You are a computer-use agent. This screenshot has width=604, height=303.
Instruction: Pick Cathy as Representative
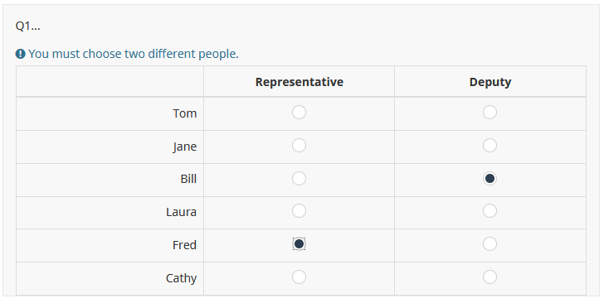pos(299,277)
